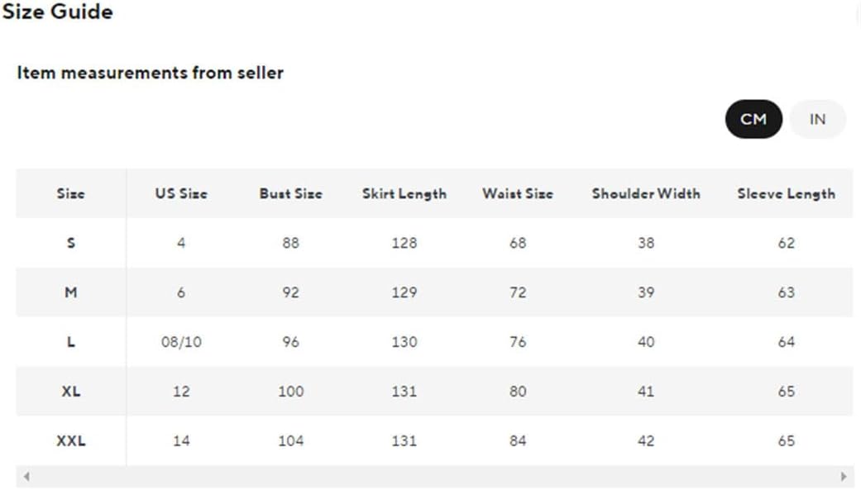
Task: Select the S size row
Action: [70, 243]
